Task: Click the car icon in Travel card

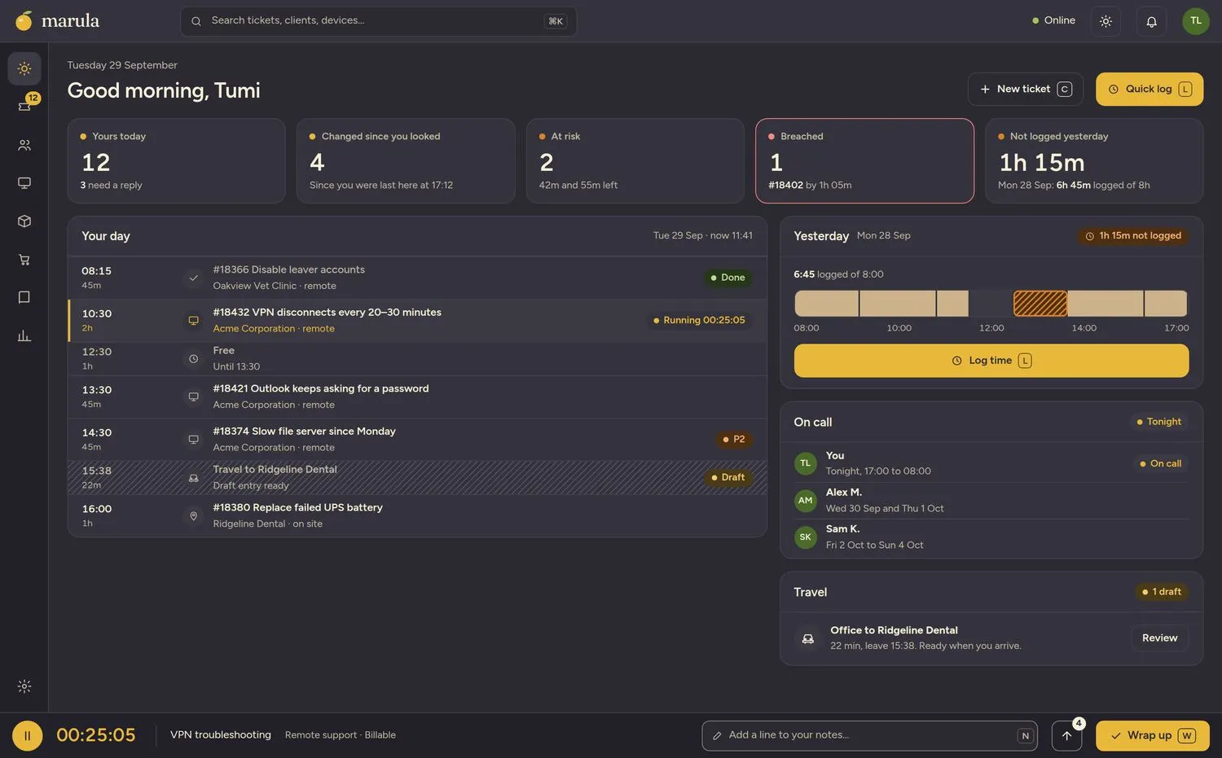Action: pyautogui.click(x=807, y=638)
